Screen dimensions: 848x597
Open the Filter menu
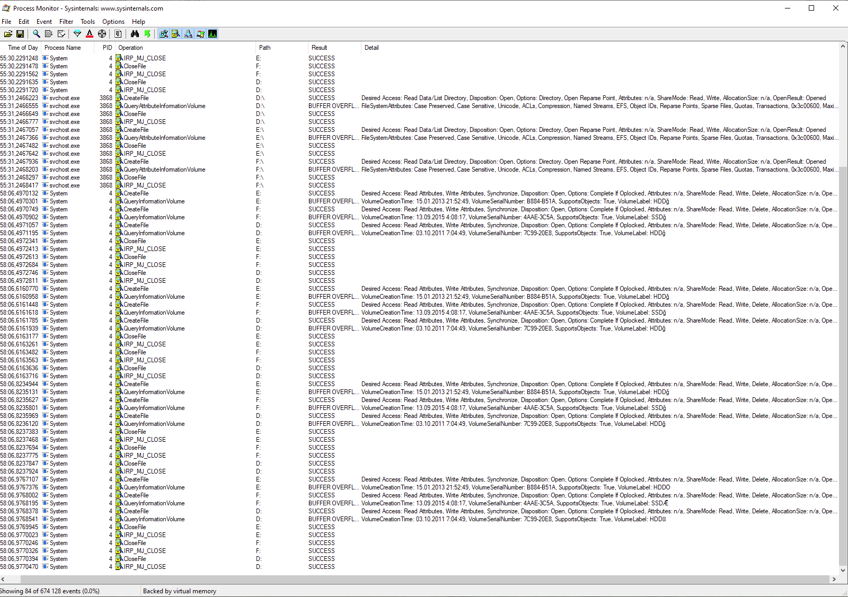point(66,22)
